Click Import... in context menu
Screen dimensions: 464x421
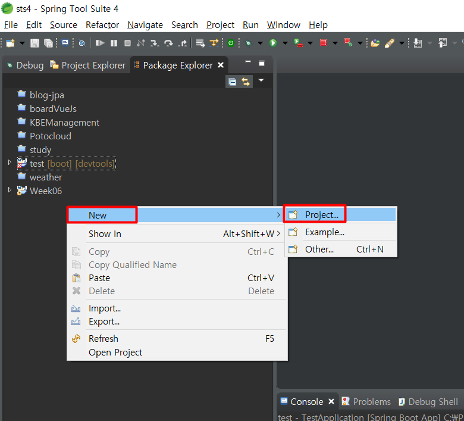click(177, 308)
